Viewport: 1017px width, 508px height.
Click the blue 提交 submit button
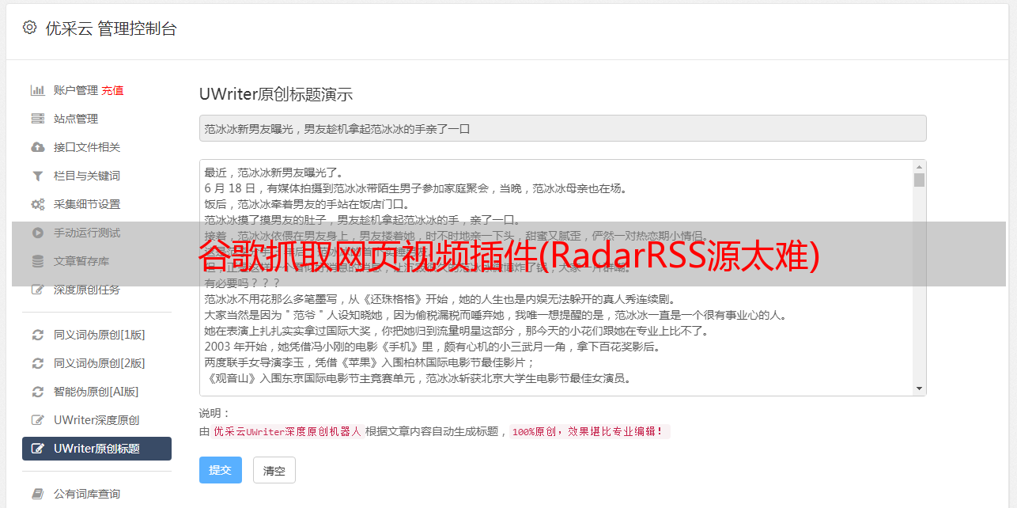coord(221,470)
